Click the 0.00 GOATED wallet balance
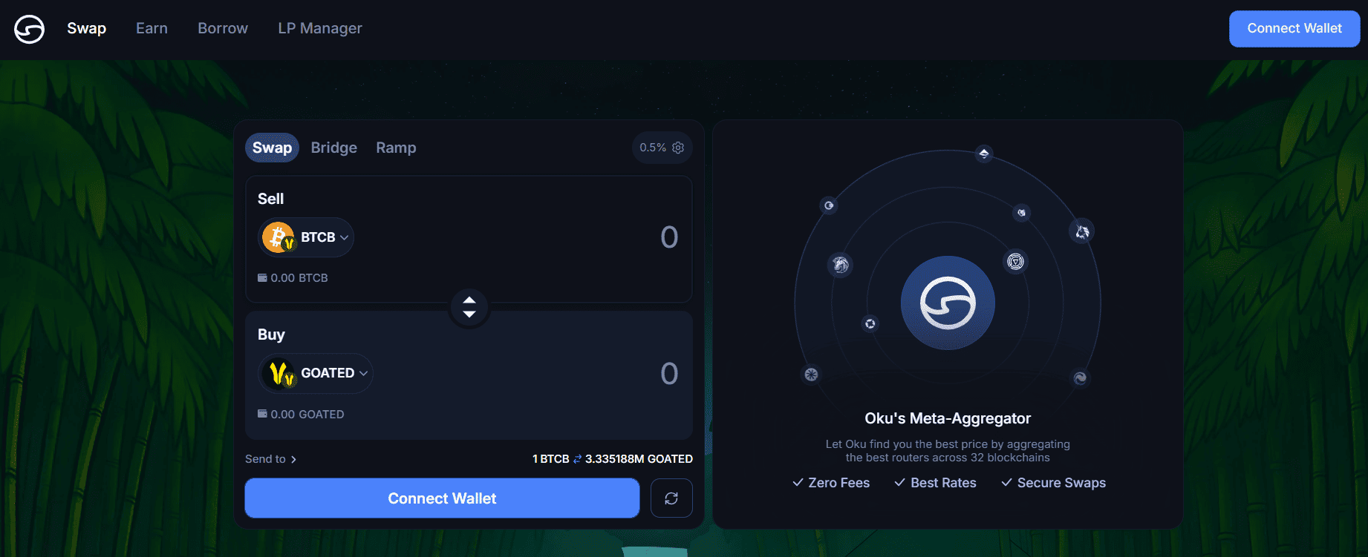 tap(301, 414)
